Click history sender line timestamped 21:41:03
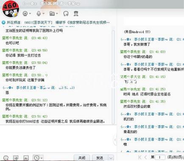184x161 pixels. (143, 52)
